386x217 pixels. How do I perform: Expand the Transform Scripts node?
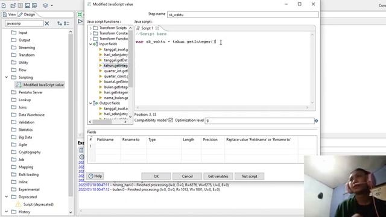(x=90, y=28)
